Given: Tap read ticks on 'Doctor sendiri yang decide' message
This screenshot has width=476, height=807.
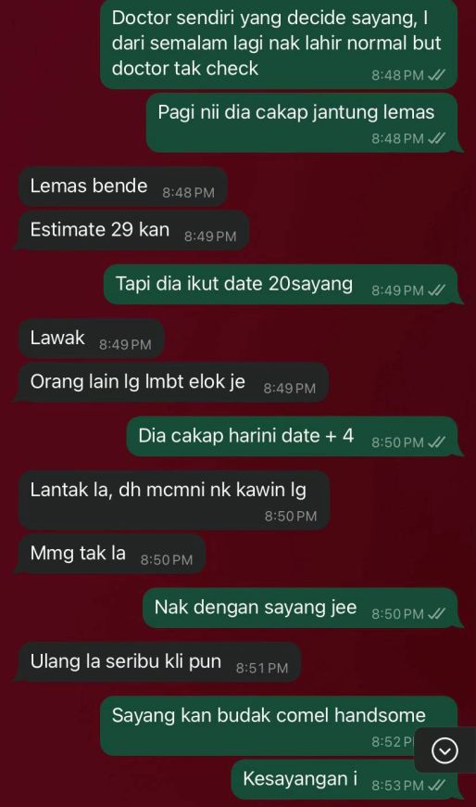Looking at the screenshot, I should 436,75.
